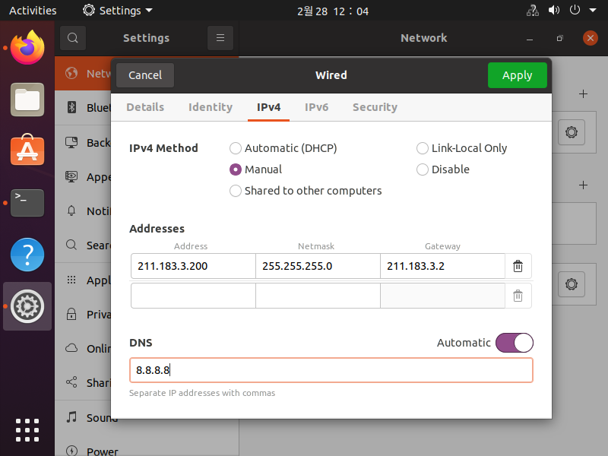Toggle the Automatic DNS switch

coord(515,343)
